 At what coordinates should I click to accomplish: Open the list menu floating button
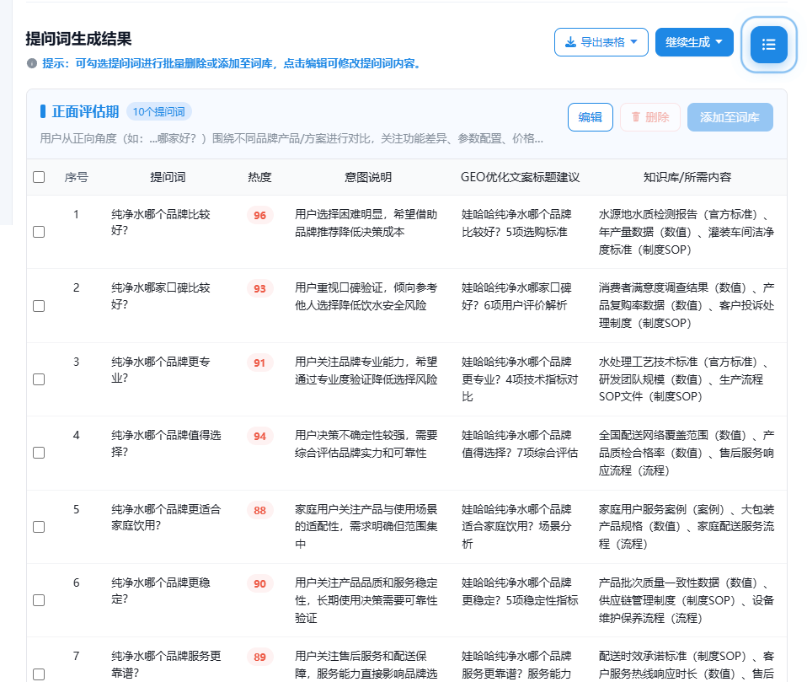[x=768, y=45]
